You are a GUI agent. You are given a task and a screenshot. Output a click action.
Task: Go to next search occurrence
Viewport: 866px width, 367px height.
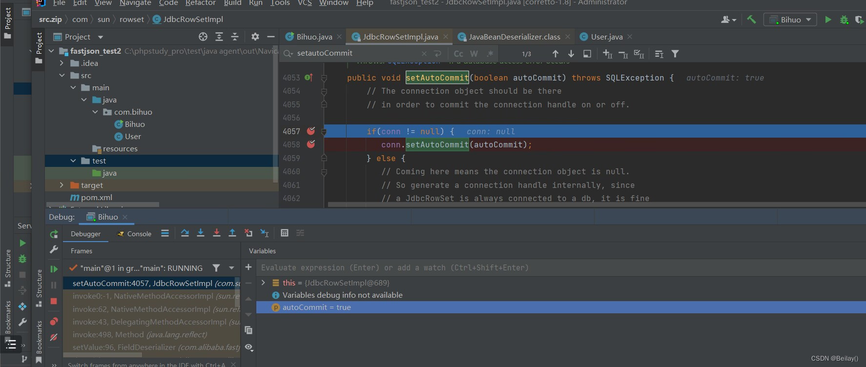571,54
